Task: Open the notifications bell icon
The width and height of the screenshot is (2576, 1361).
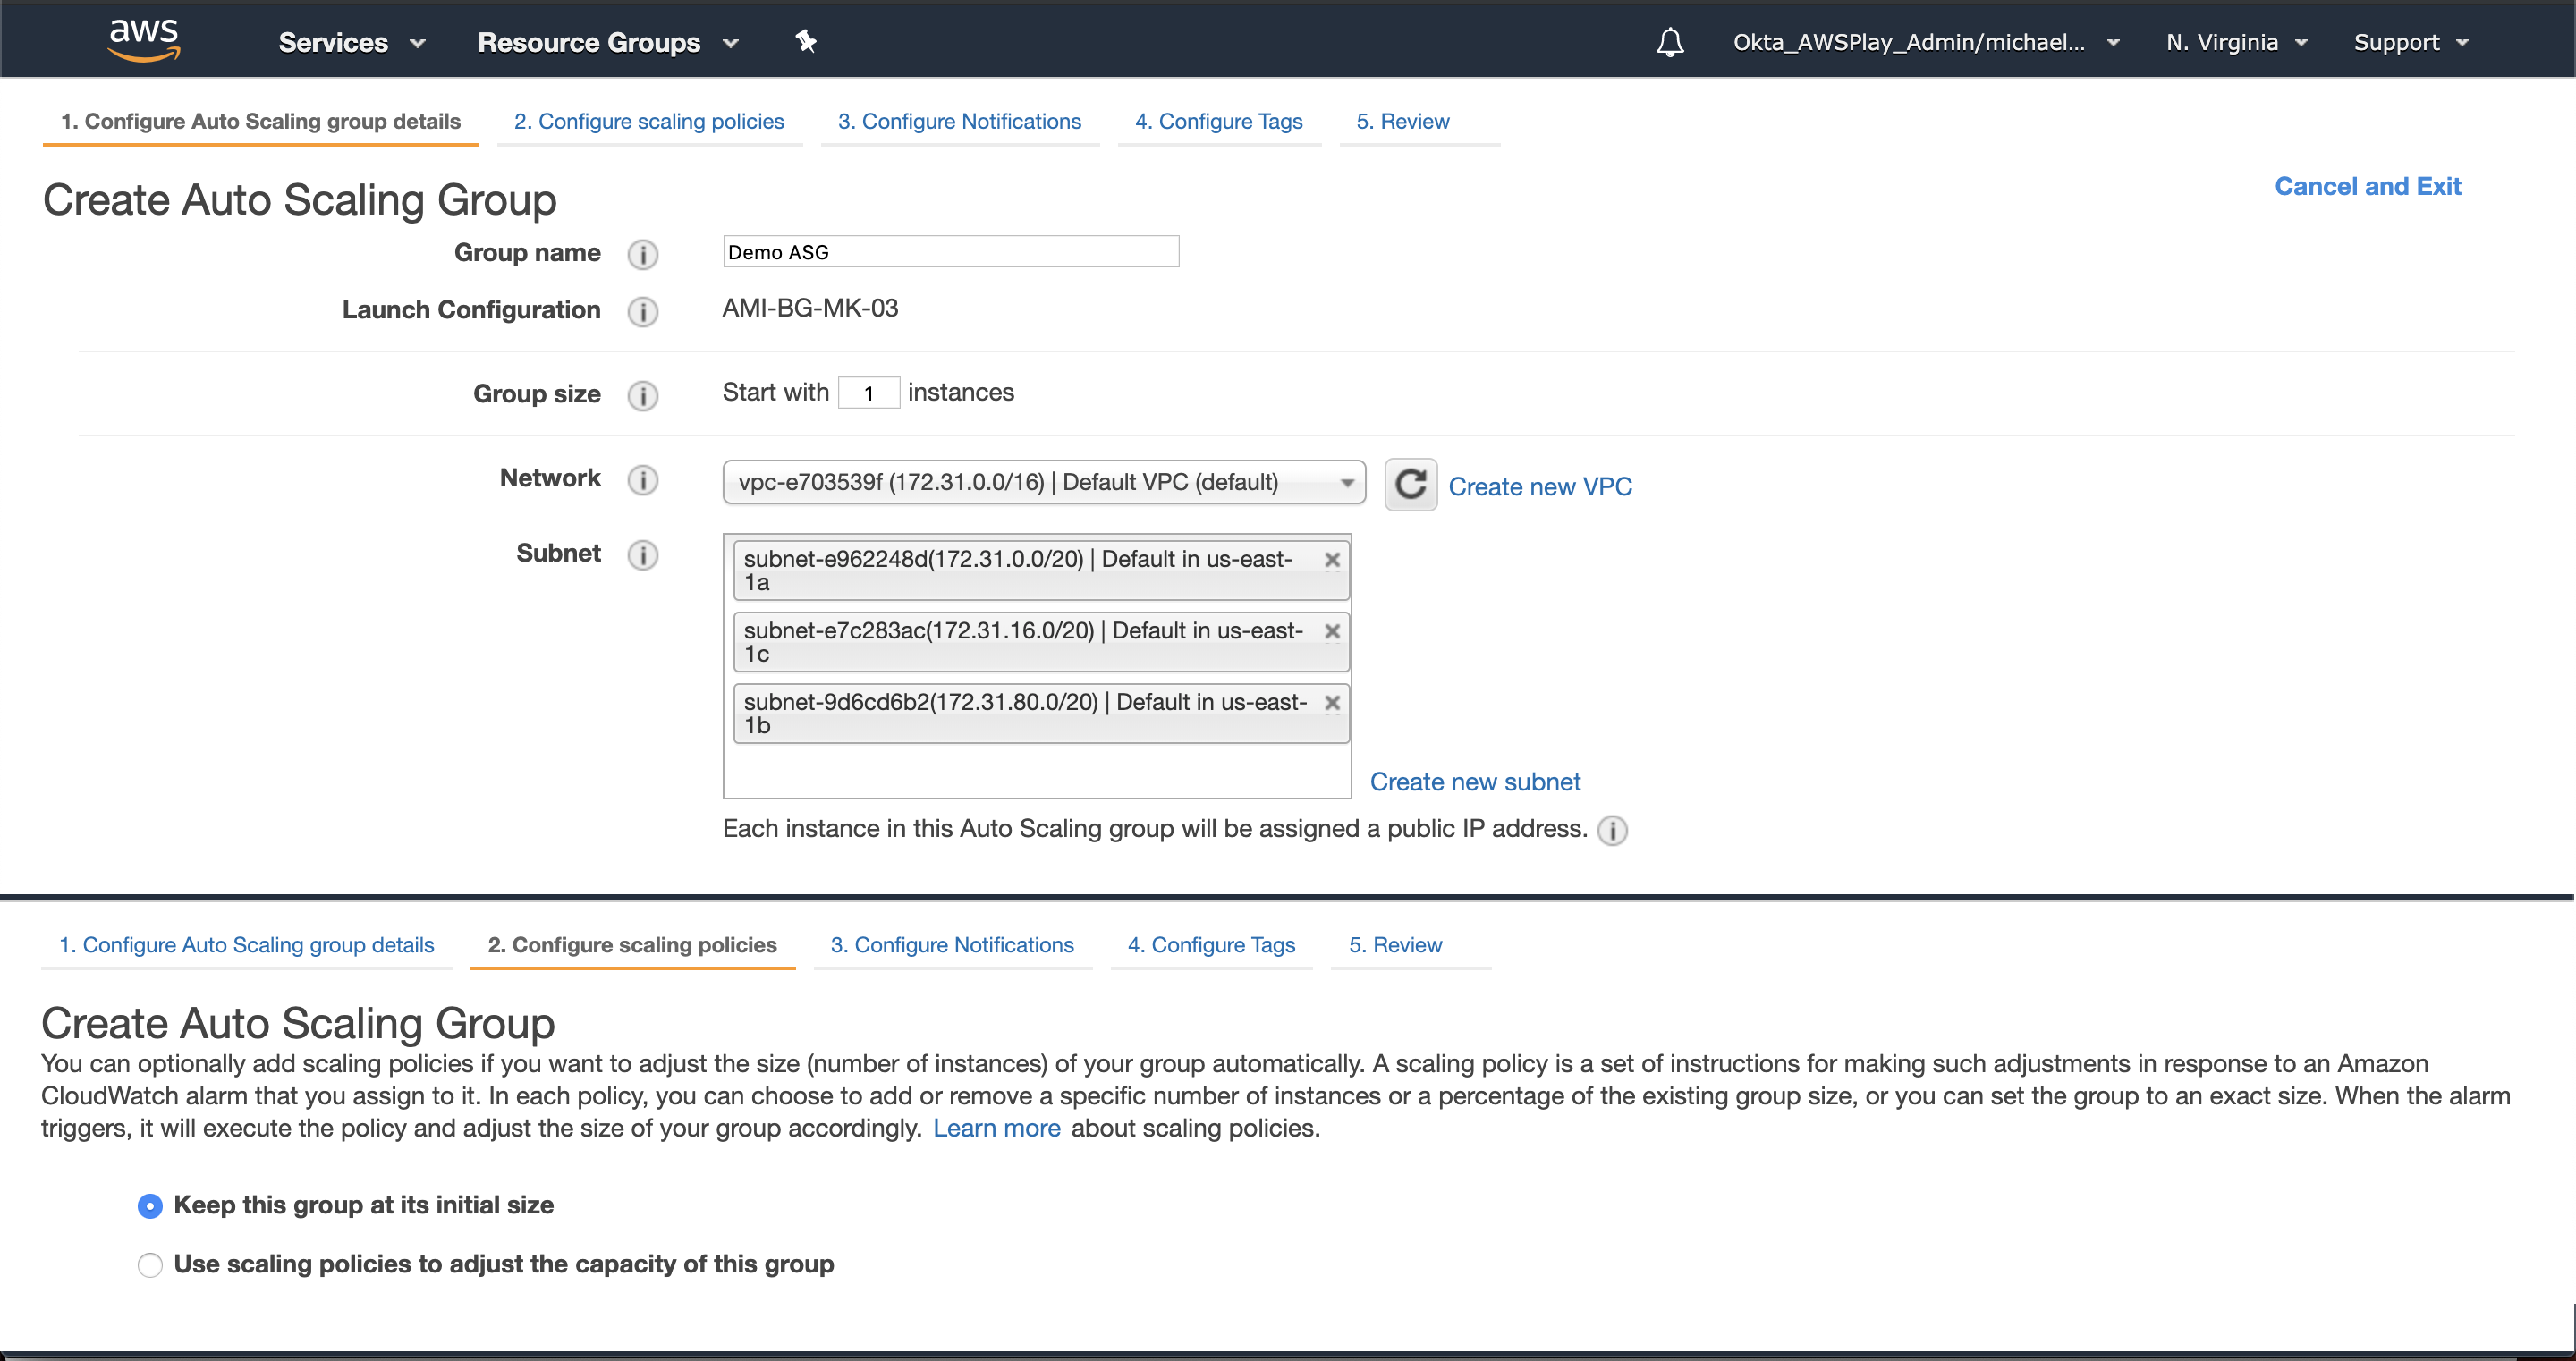Action: pos(1669,42)
